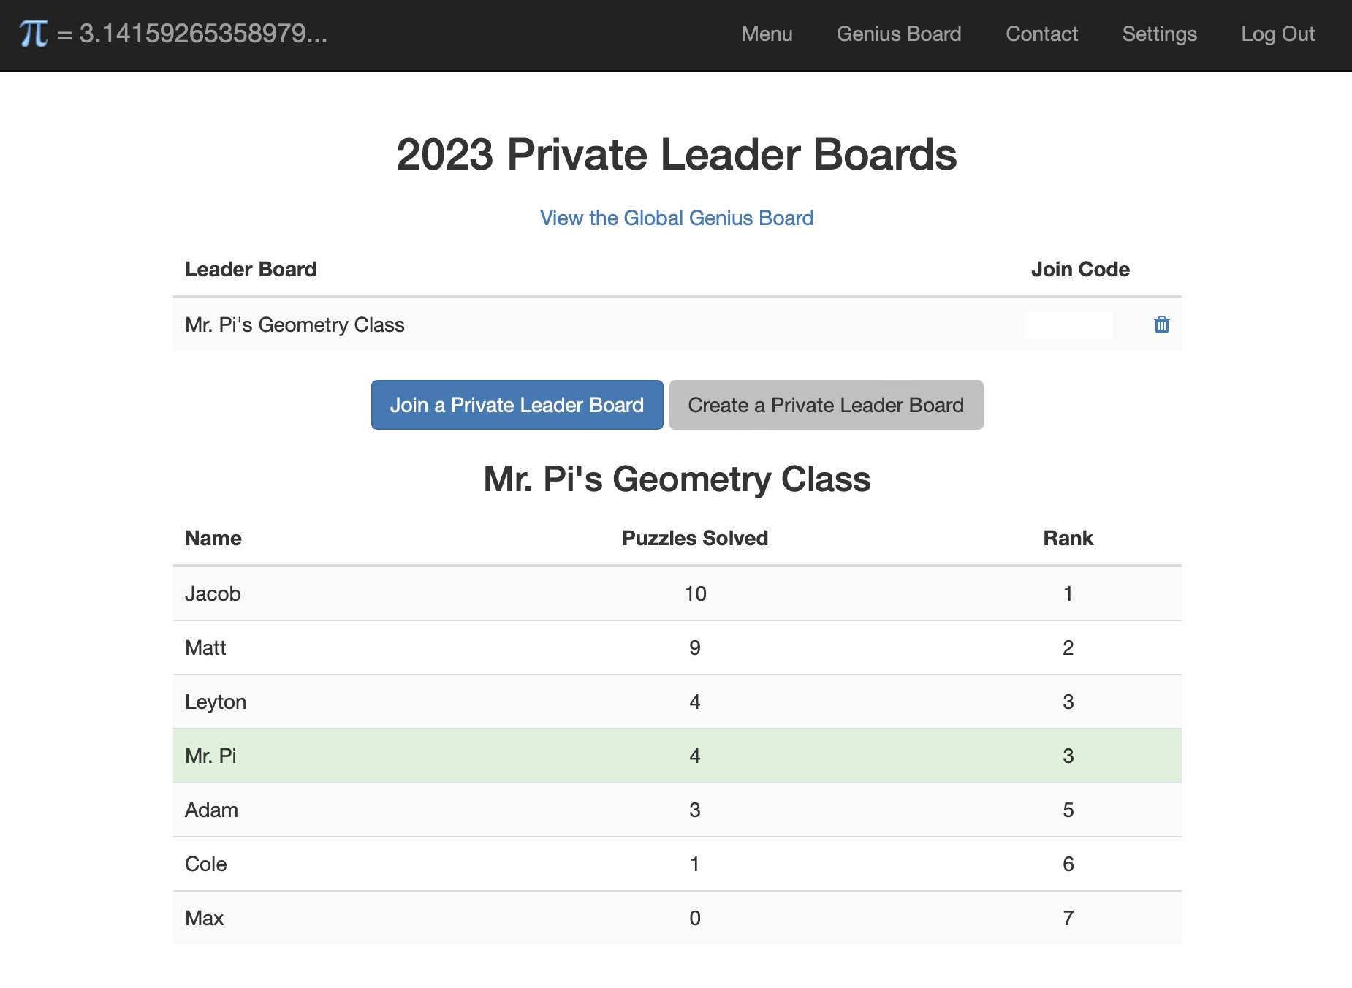
Task: Follow the View the Global Genius Board link
Action: pos(677,218)
